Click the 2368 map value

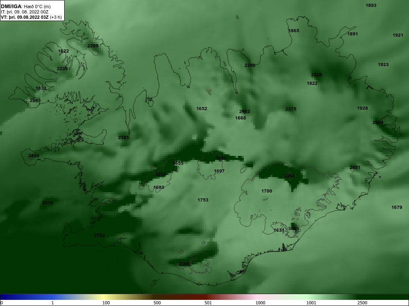point(250,65)
